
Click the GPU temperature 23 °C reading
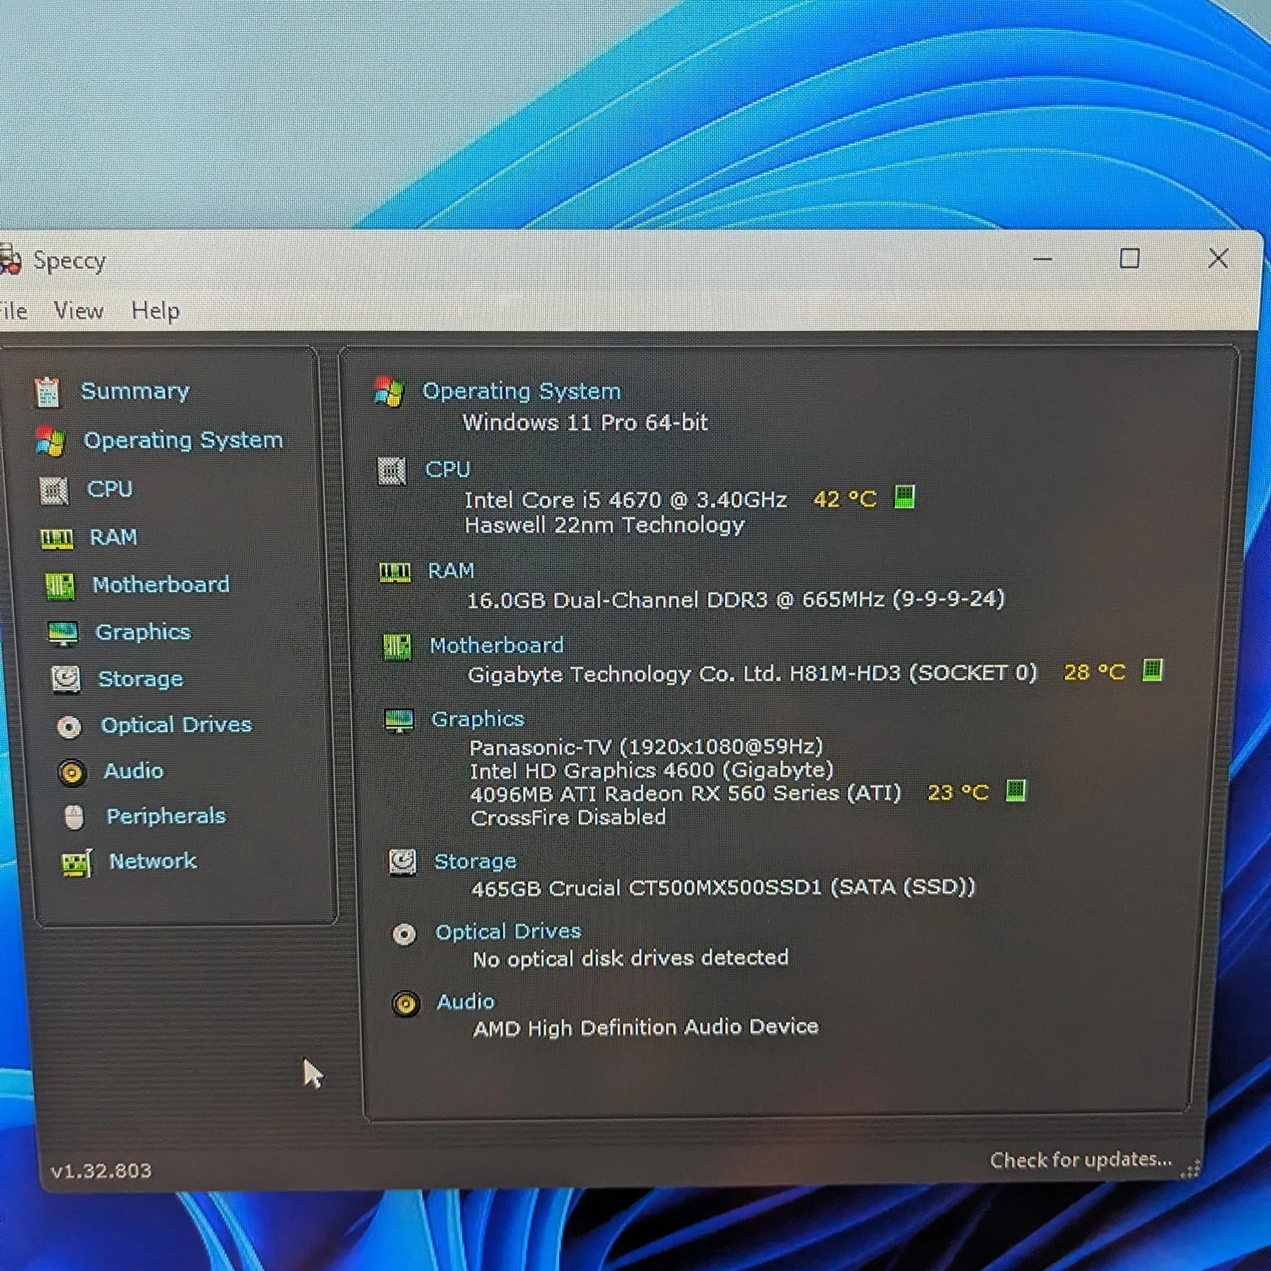click(958, 793)
